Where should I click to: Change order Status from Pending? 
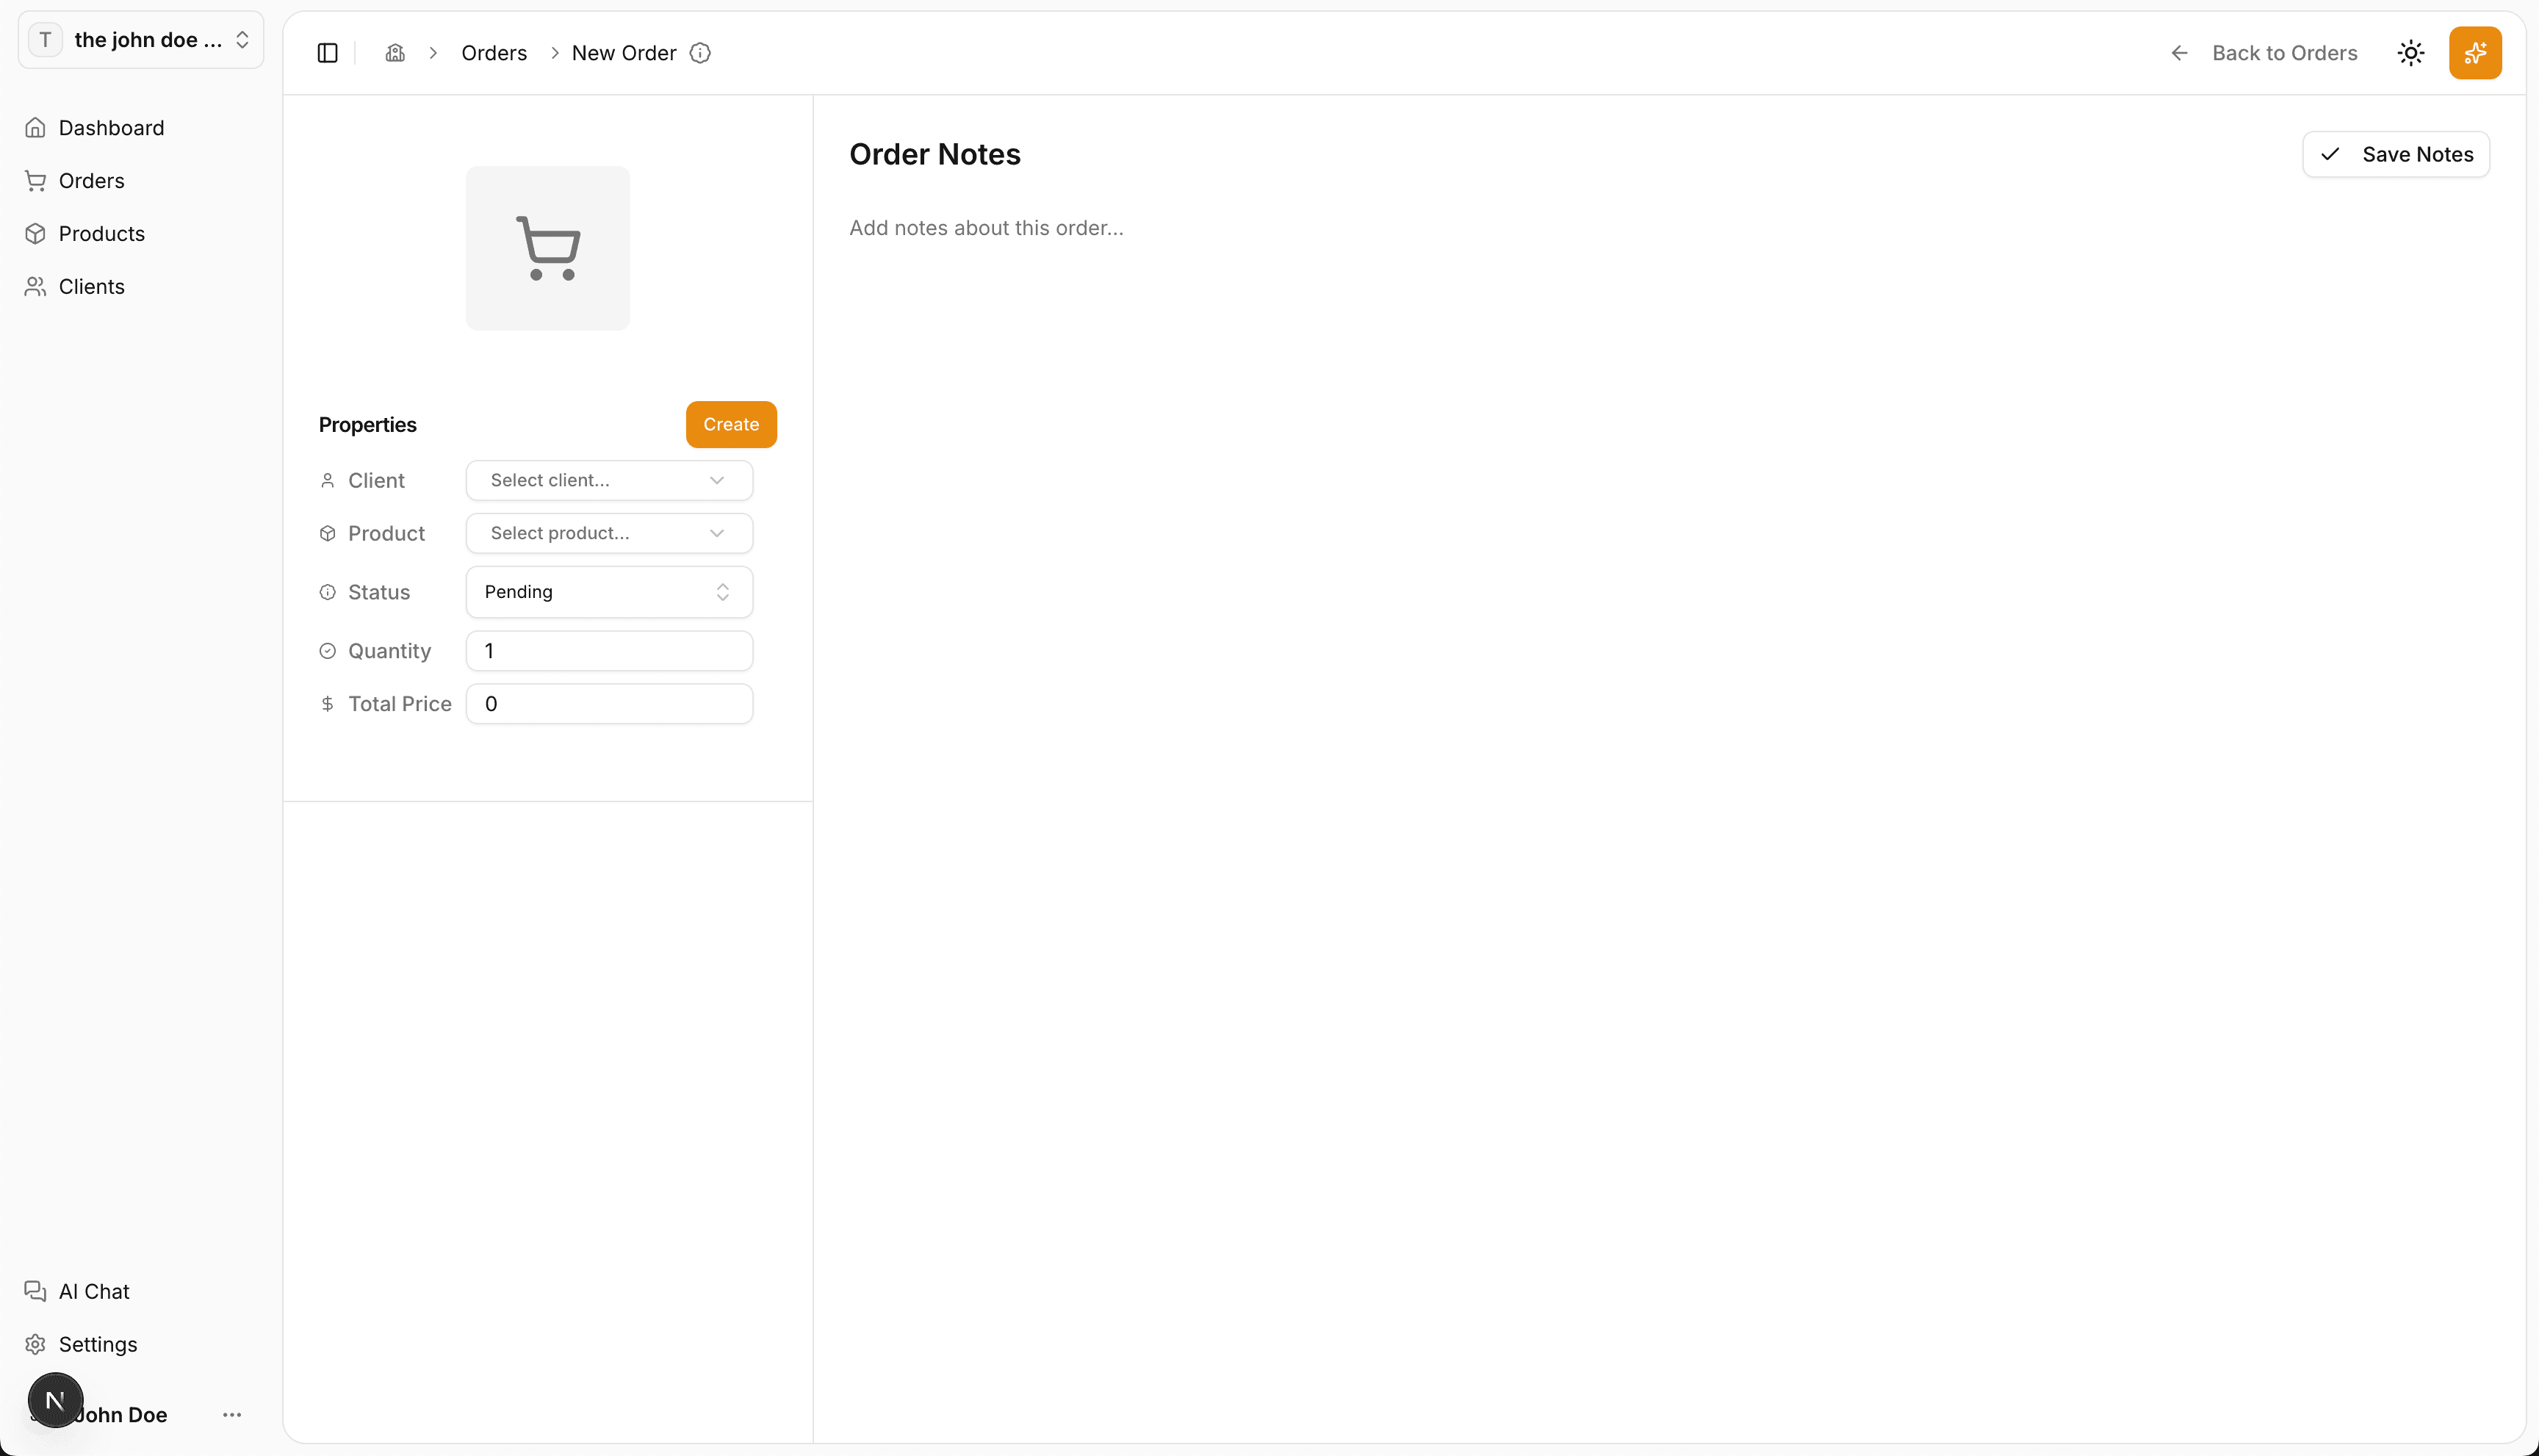pyautogui.click(x=608, y=591)
